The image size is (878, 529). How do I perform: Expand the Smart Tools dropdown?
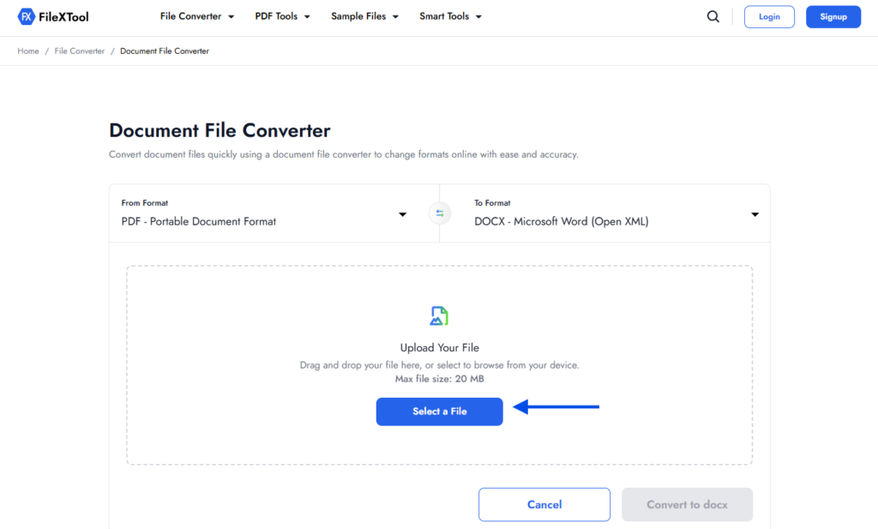tap(450, 15)
